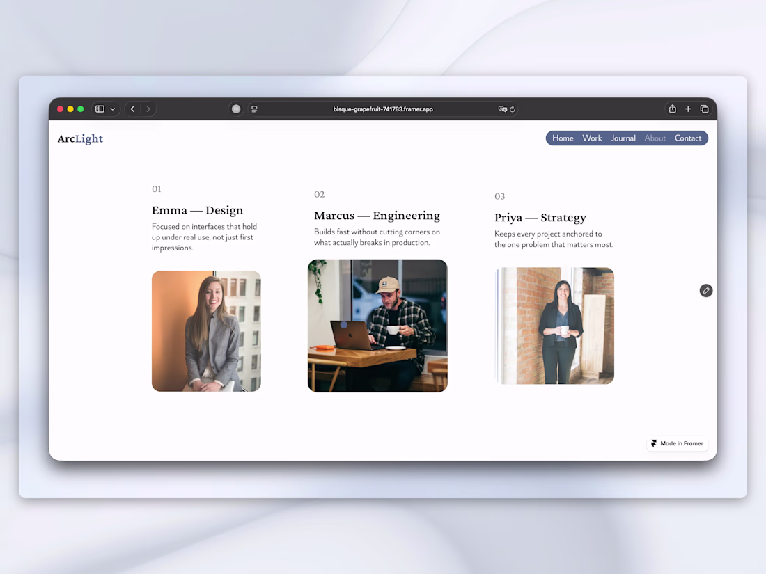Image resolution: width=766 pixels, height=574 pixels.
Task: Open the Work nav item
Action: [592, 138]
